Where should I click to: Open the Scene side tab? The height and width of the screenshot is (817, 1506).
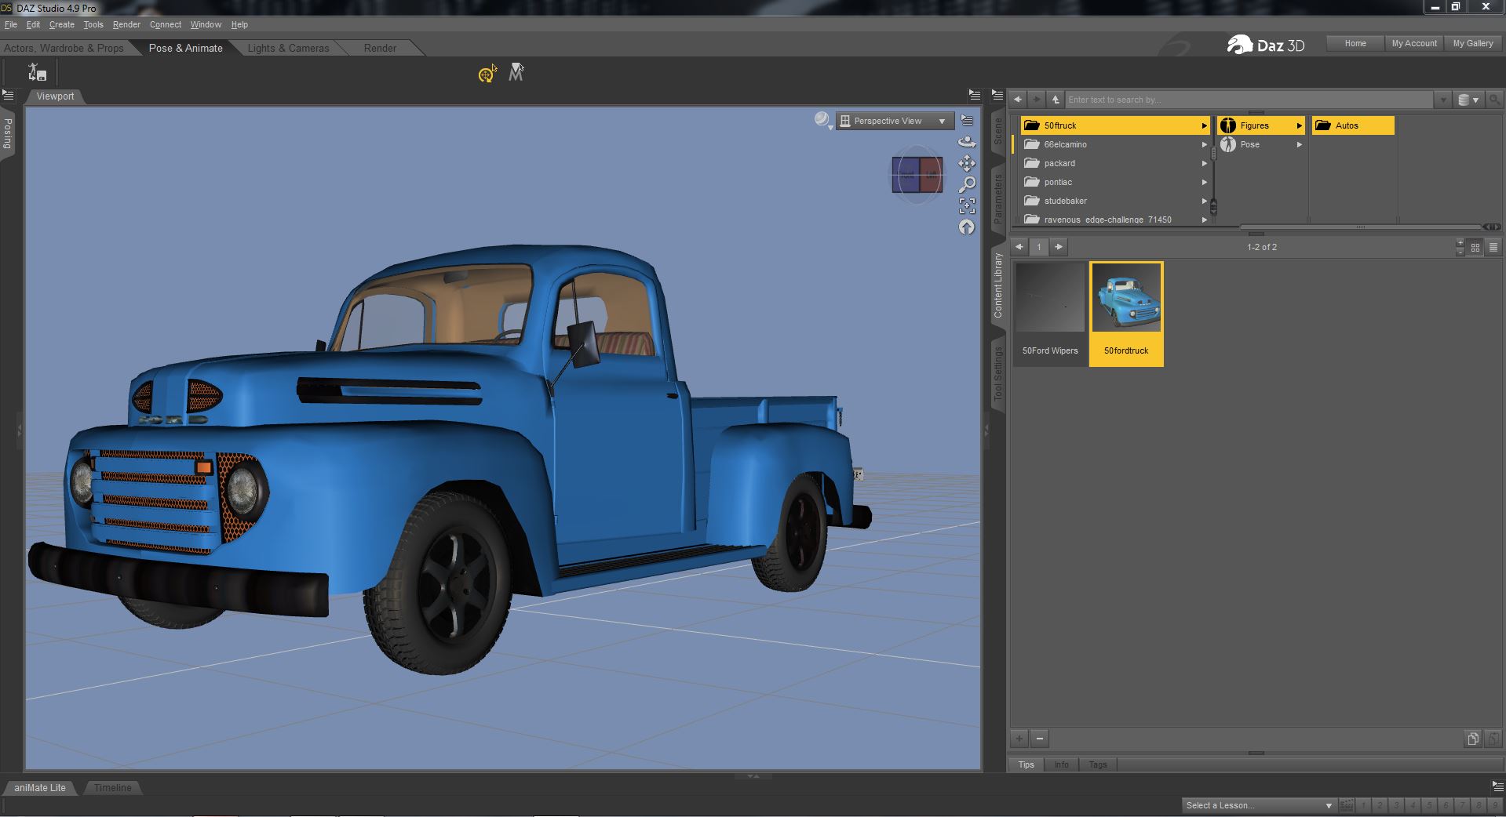[x=998, y=132]
